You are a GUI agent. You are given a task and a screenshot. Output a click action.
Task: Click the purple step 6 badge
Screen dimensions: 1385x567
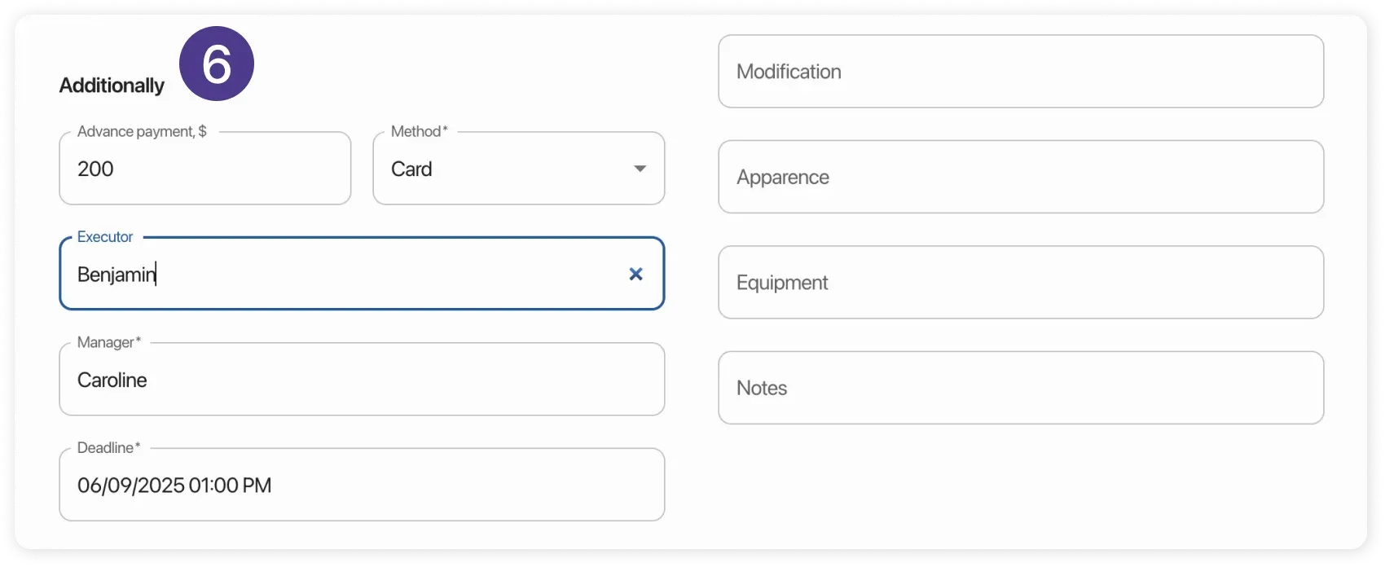(x=217, y=64)
